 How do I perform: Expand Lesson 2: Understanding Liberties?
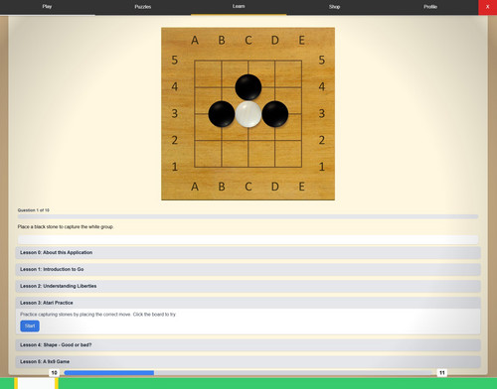(x=248, y=286)
